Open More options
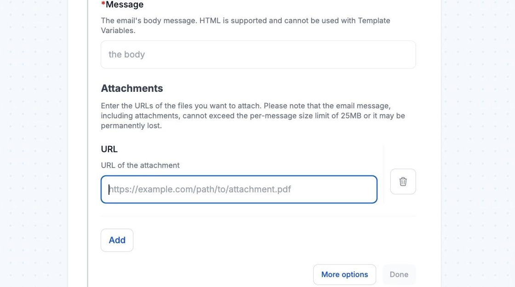The width and height of the screenshot is (515, 287). [344, 275]
